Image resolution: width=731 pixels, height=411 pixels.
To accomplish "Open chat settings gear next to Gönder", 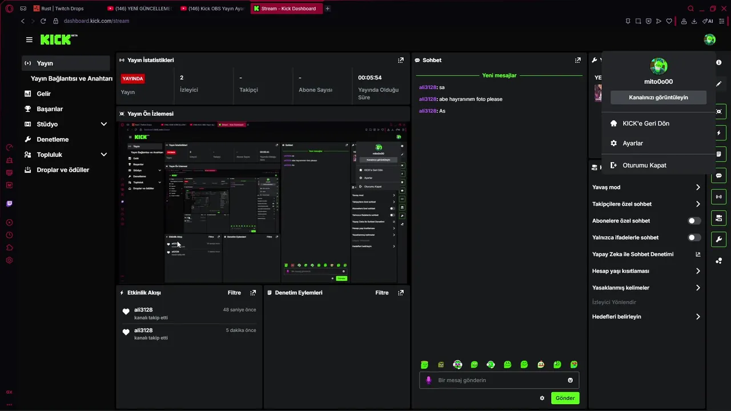I will pos(542,398).
